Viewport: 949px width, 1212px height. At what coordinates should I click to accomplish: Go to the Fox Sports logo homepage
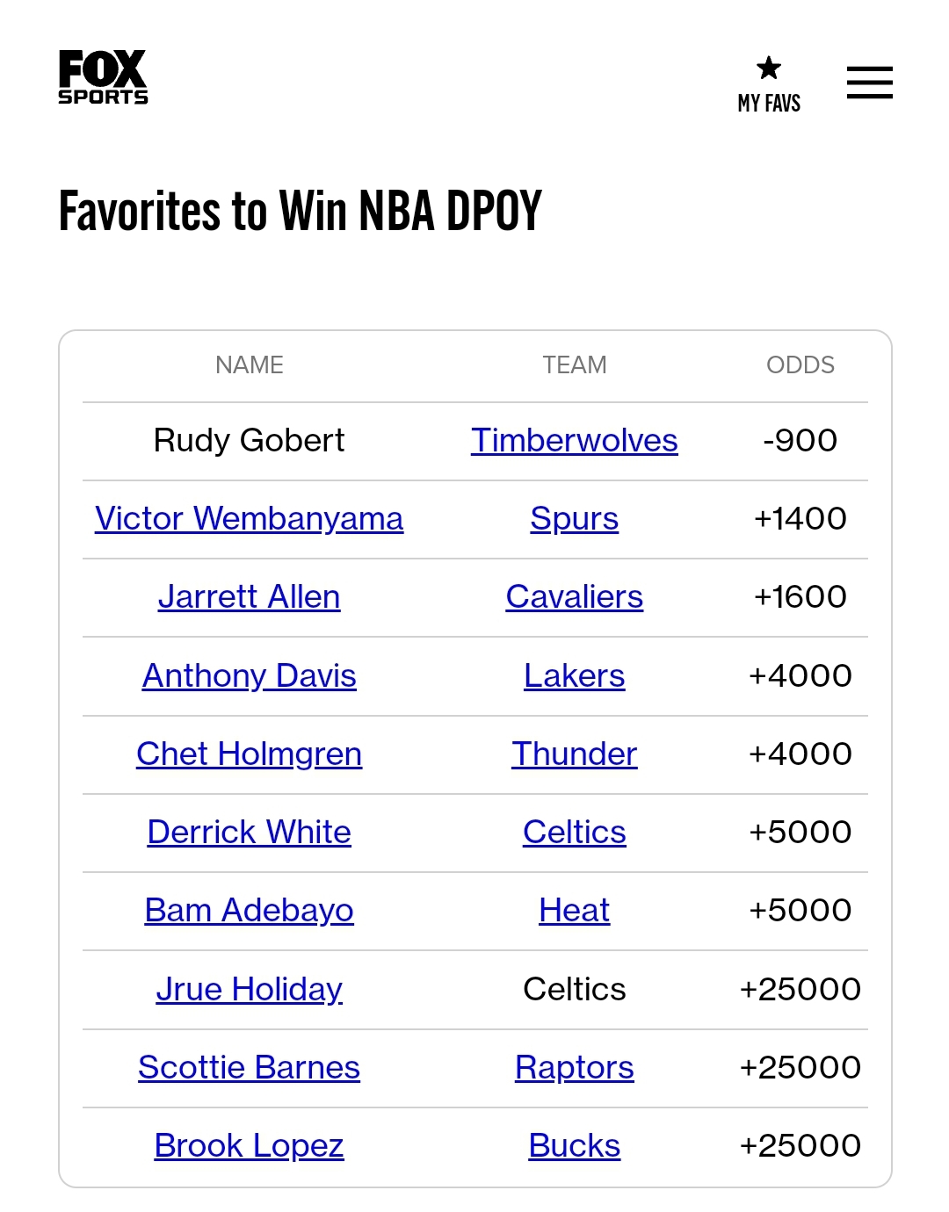pyautogui.click(x=103, y=77)
